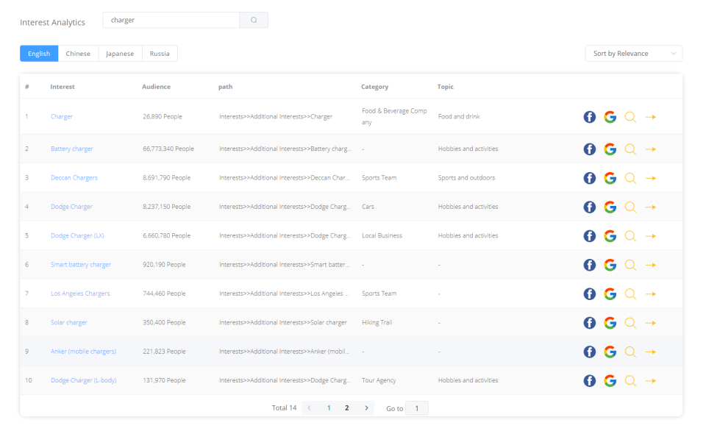The image size is (706, 431).
Task: Open Facebook icon in row 4 Dodge Charger
Action: tap(589, 207)
